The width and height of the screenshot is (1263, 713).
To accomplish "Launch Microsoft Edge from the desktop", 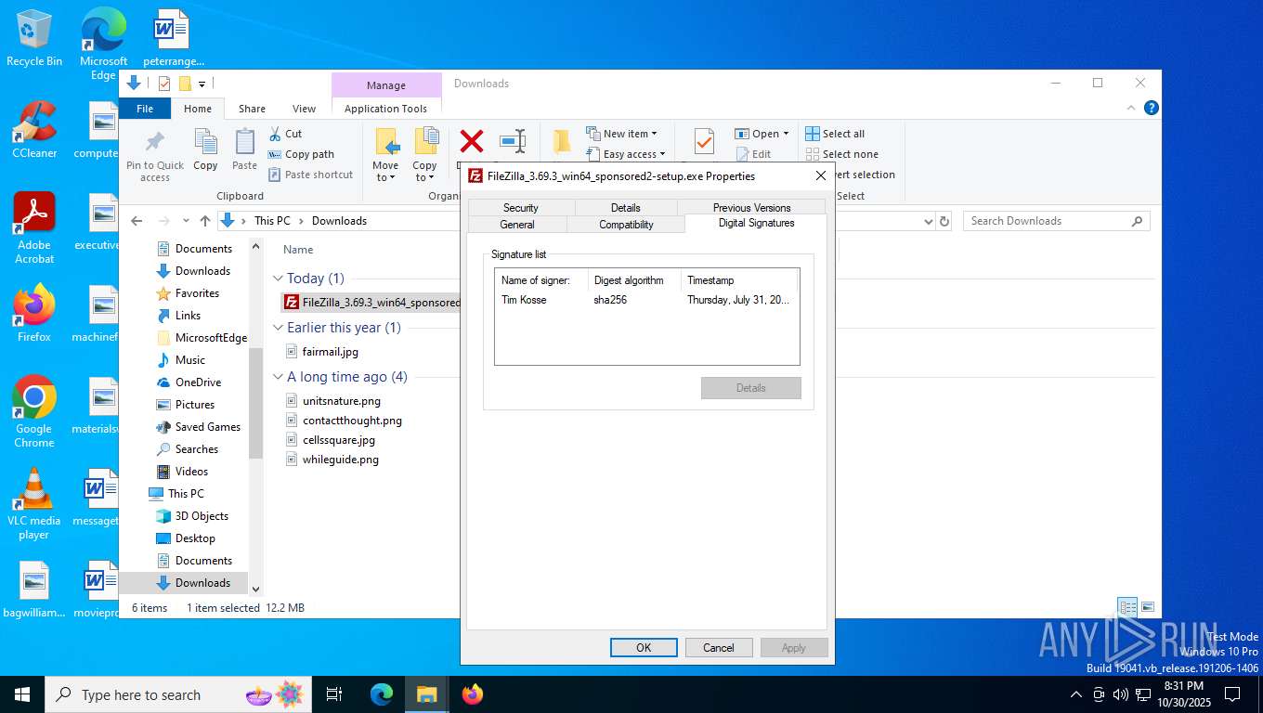I will click(x=103, y=44).
